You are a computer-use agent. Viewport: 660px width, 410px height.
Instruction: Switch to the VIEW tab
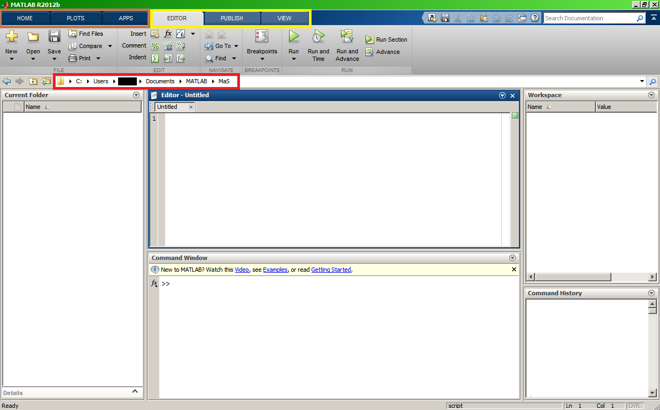tap(284, 18)
